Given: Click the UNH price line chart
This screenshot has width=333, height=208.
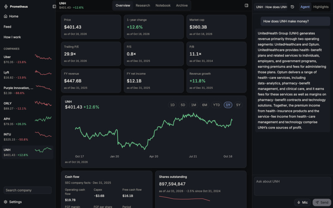Looking at the screenshot, I should [x=154, y=132].
